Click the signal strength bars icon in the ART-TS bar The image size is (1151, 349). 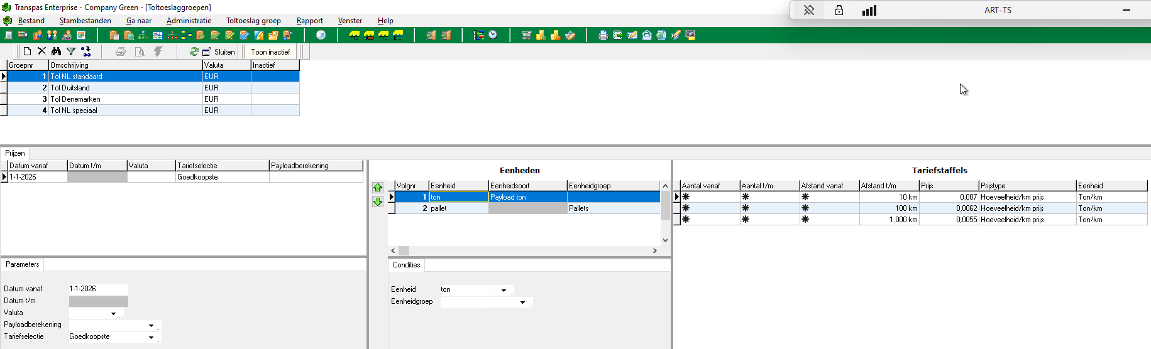point(869,10)
